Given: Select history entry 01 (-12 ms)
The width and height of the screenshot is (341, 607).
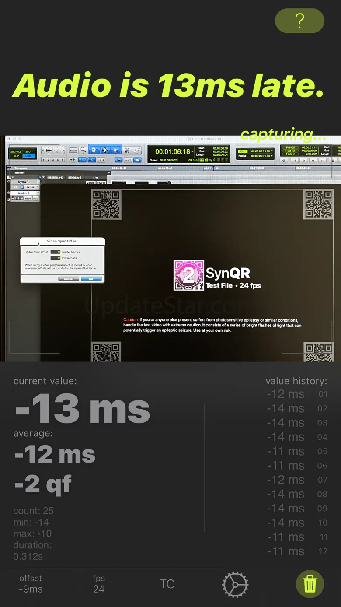Looking at the screenshot, I should coord(297,394).
